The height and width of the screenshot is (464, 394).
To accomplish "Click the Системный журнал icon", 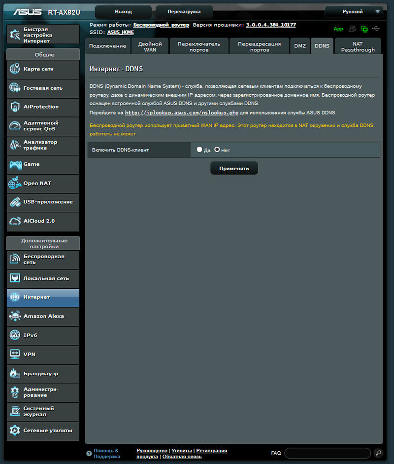I will [x=15, y=411].
